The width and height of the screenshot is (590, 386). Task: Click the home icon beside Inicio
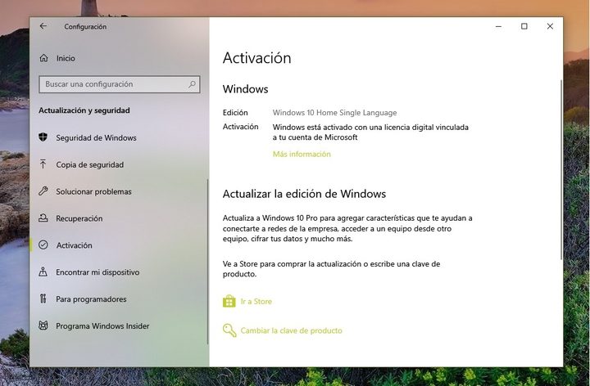click(x=43, y=58)
